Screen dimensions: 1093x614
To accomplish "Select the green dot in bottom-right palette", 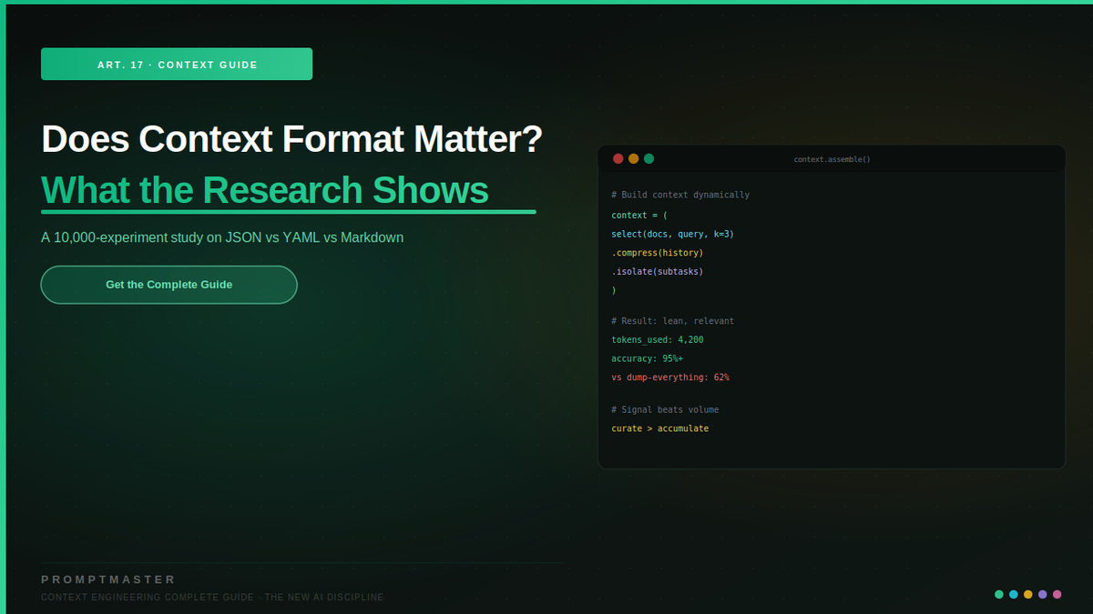I will click(x=999, y=594).
